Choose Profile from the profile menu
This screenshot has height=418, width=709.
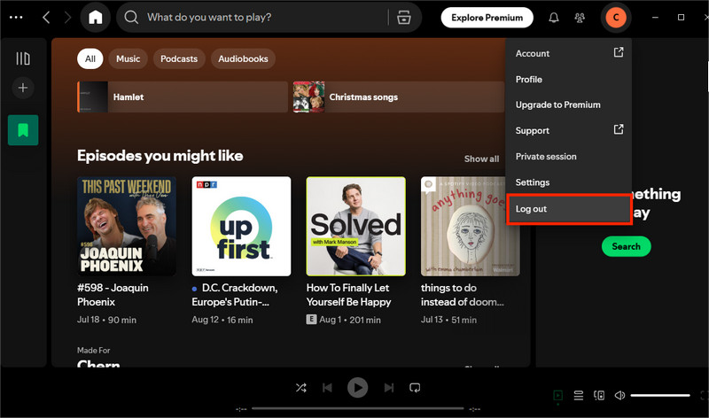(x=569, y=79)
